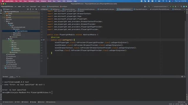Open the VCS menu

(x=64, y=1)
